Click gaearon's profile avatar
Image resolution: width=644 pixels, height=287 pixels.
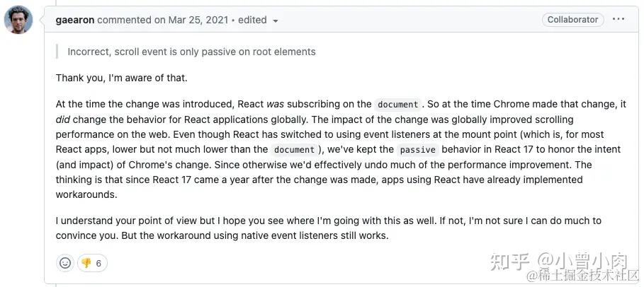[18, 21]
